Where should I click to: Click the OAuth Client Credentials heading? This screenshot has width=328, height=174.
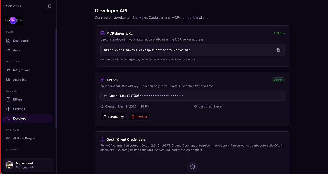click(126, 139)
